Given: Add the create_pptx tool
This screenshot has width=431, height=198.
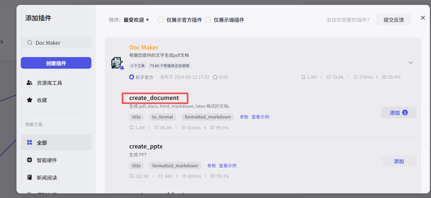Looking at the screenshot, I should pos(399,161).
